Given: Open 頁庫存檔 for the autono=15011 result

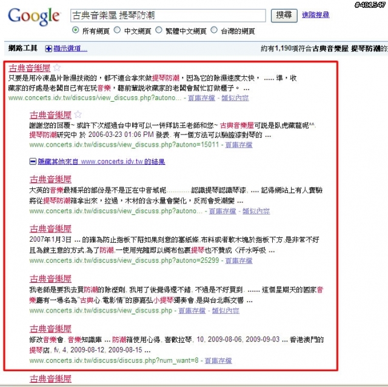Looking at the screenshot, I should [239, 145].
